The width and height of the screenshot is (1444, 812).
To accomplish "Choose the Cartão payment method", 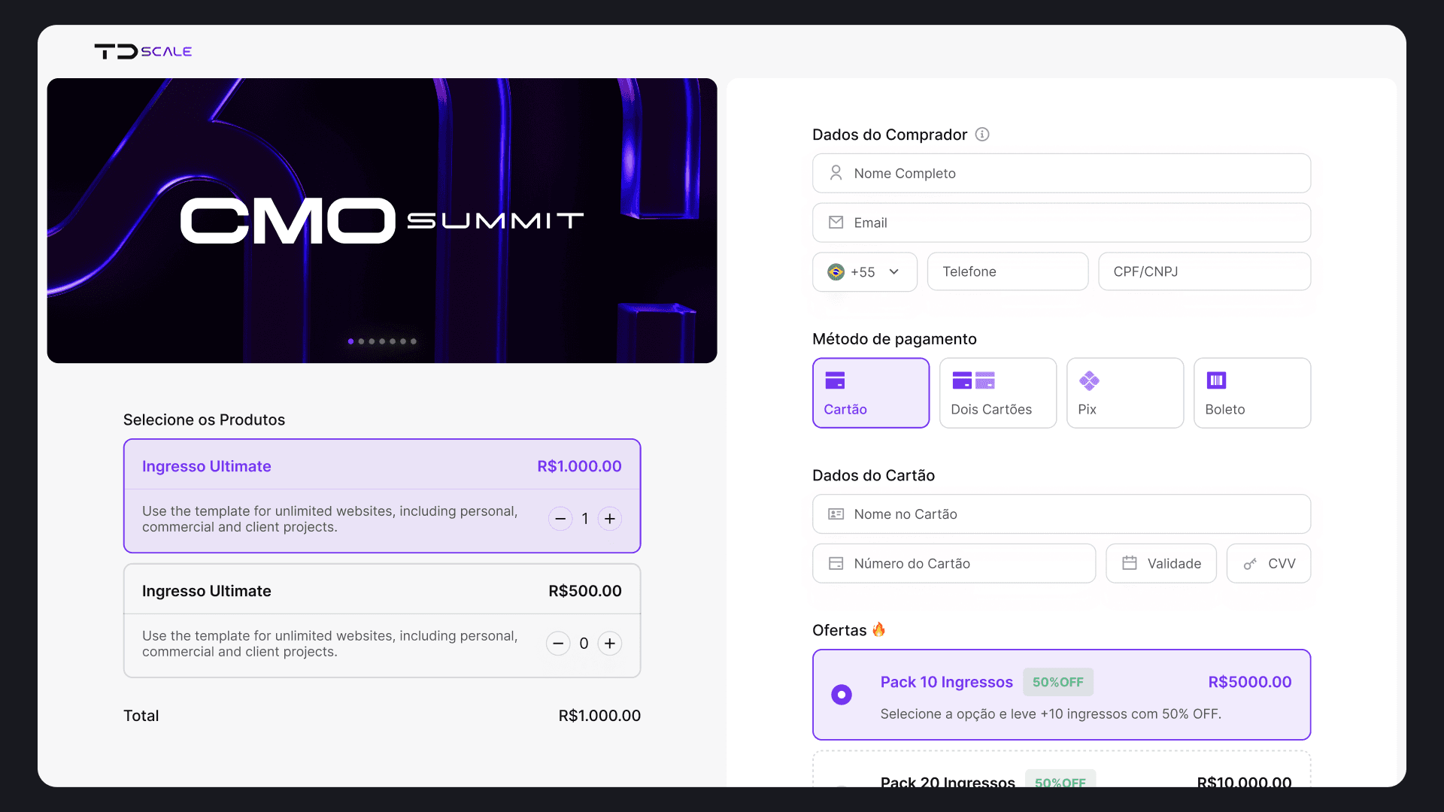I will point(871,393).
